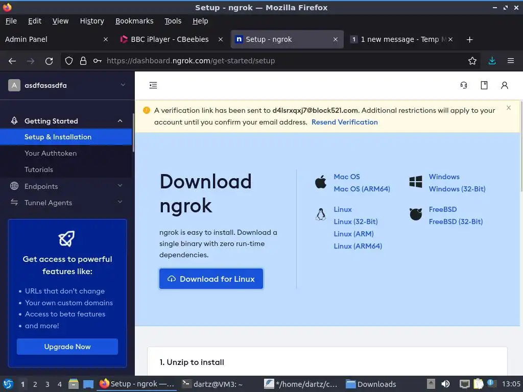Open the taskbar start menu icon
The image size is (523, 392).
[8, 384]
